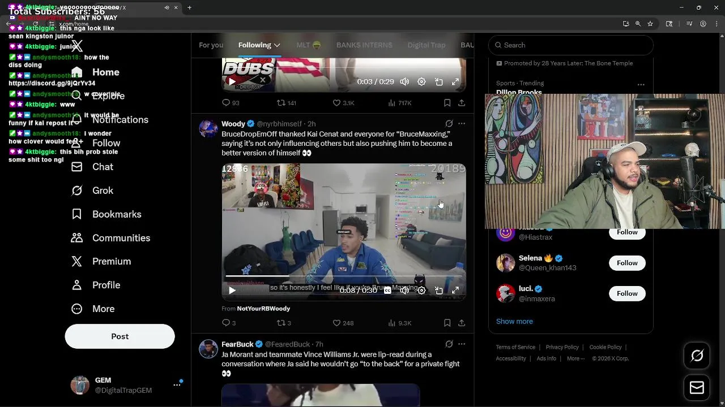Viewport: 725px width, 407px height.
Task: Like Woody's post with 248 likes
Action: pos(343,323)
